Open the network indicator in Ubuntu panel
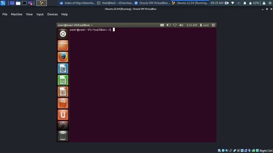Screen dimensions: 273x153 click(x=175, y=25)
